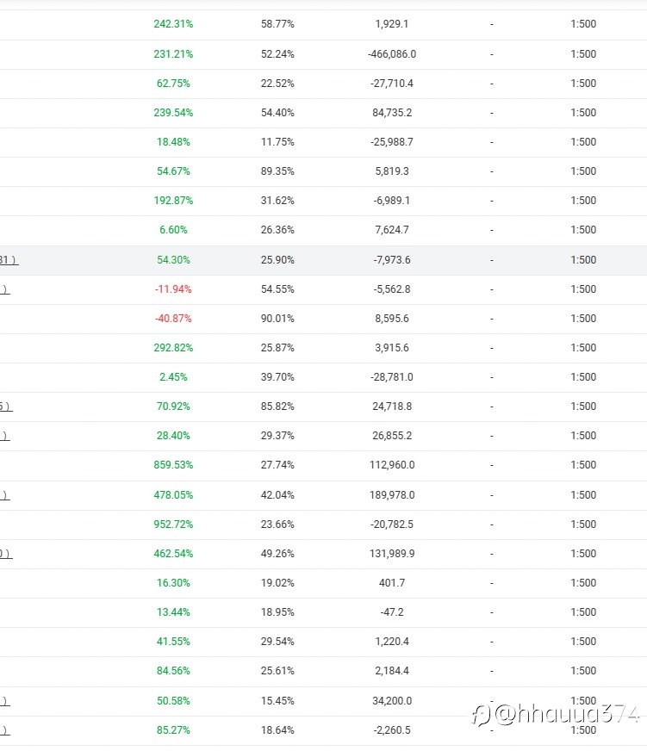Click the 242.31% gain value
647x751 pixels.
[173, 24]
